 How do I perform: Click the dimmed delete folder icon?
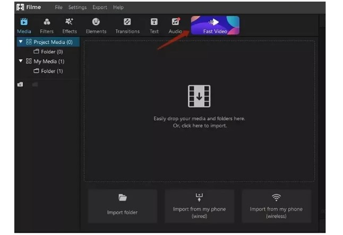[x=35, y=84]
